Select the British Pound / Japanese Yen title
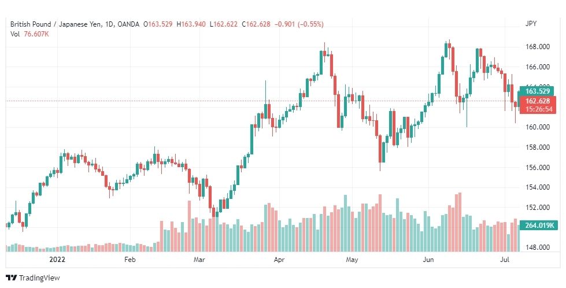Viewport: 566px width, 288px height. (x=56, y=24)
